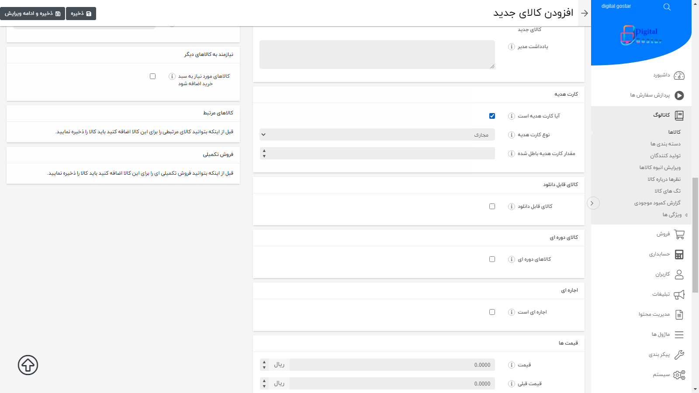Select دسته بندی ها in the sidebar

(666, 143)
